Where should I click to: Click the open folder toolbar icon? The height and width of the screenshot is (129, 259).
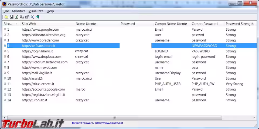click(6, 17)
